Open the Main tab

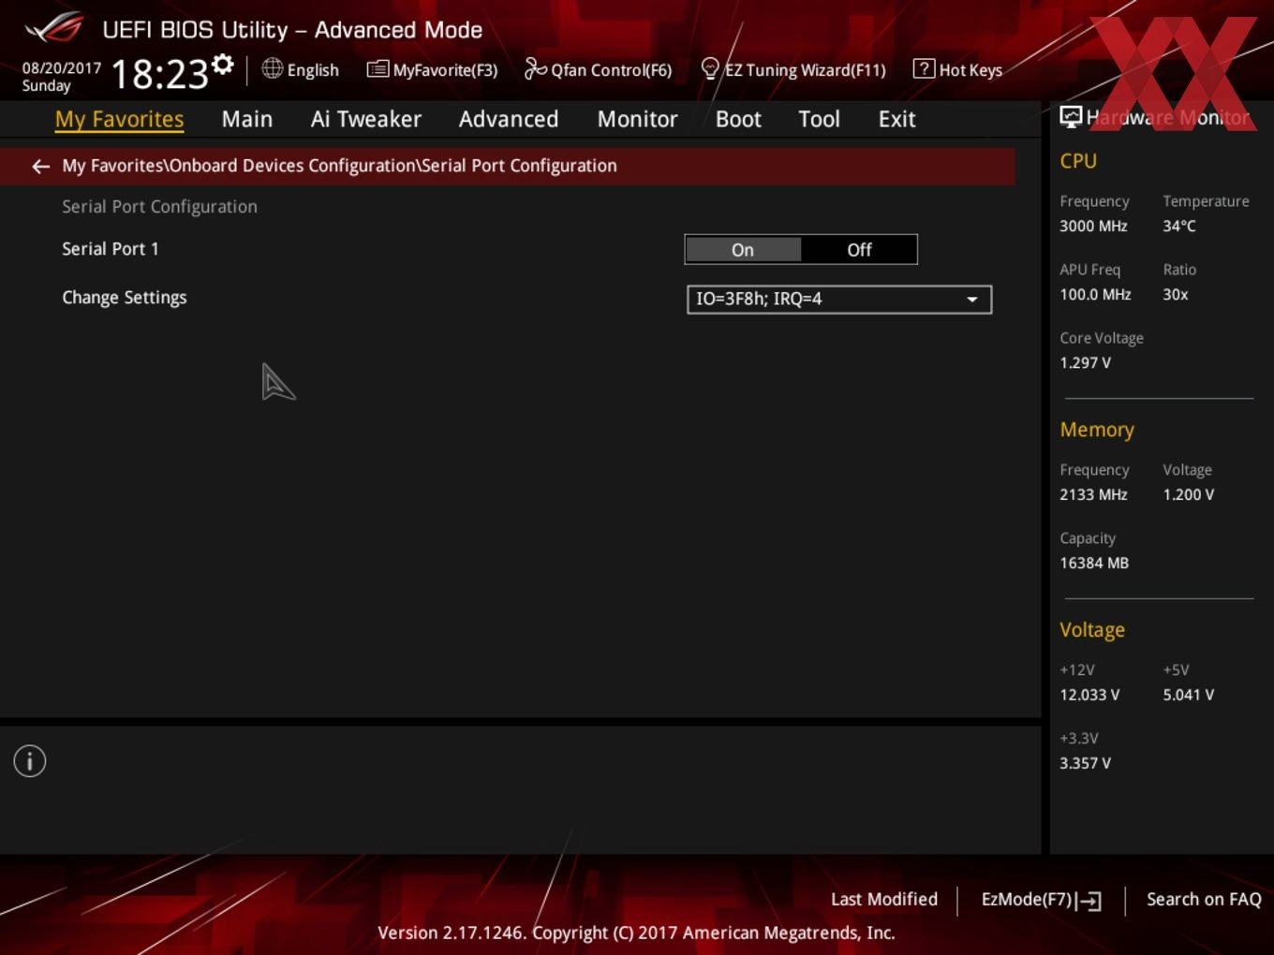[247, 119]
